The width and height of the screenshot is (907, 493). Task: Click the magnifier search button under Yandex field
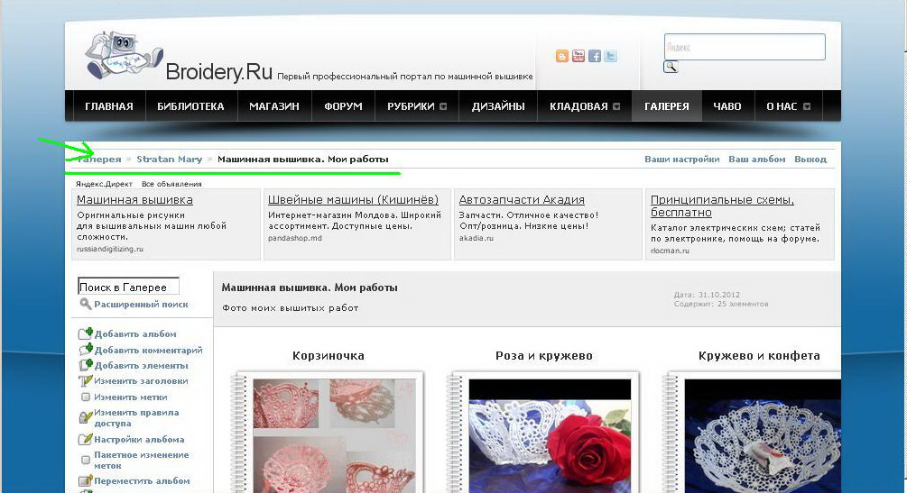[671, 67]
